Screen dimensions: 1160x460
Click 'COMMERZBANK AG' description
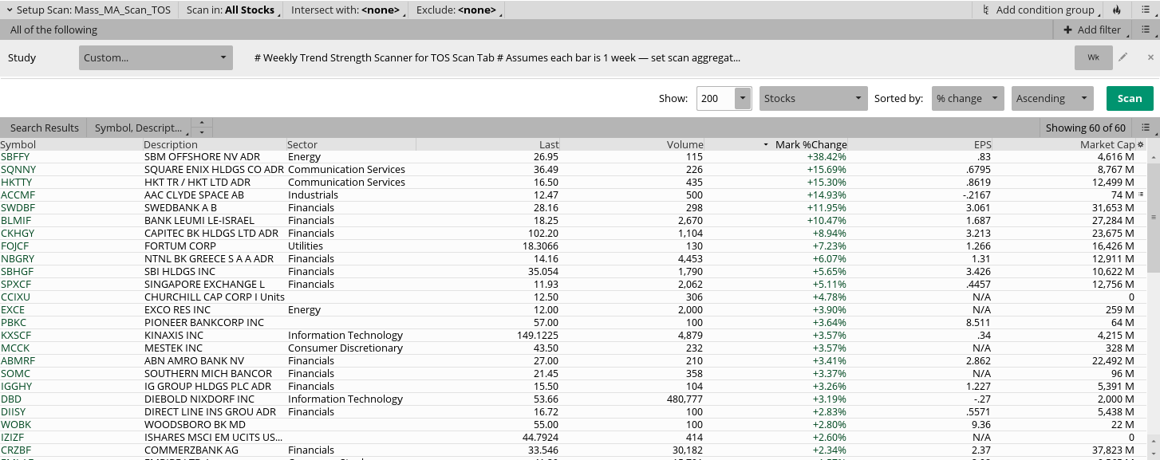point(191,450)
